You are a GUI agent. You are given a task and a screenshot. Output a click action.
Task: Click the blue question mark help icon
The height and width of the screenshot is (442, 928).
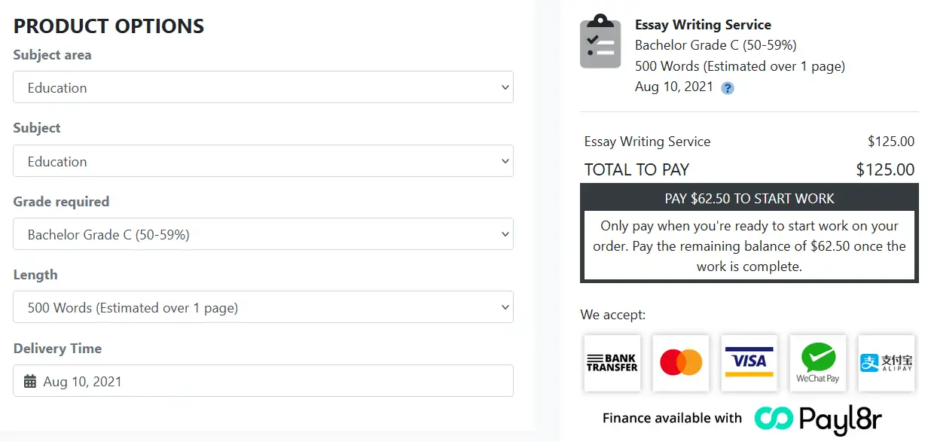[x=727, y=88]
